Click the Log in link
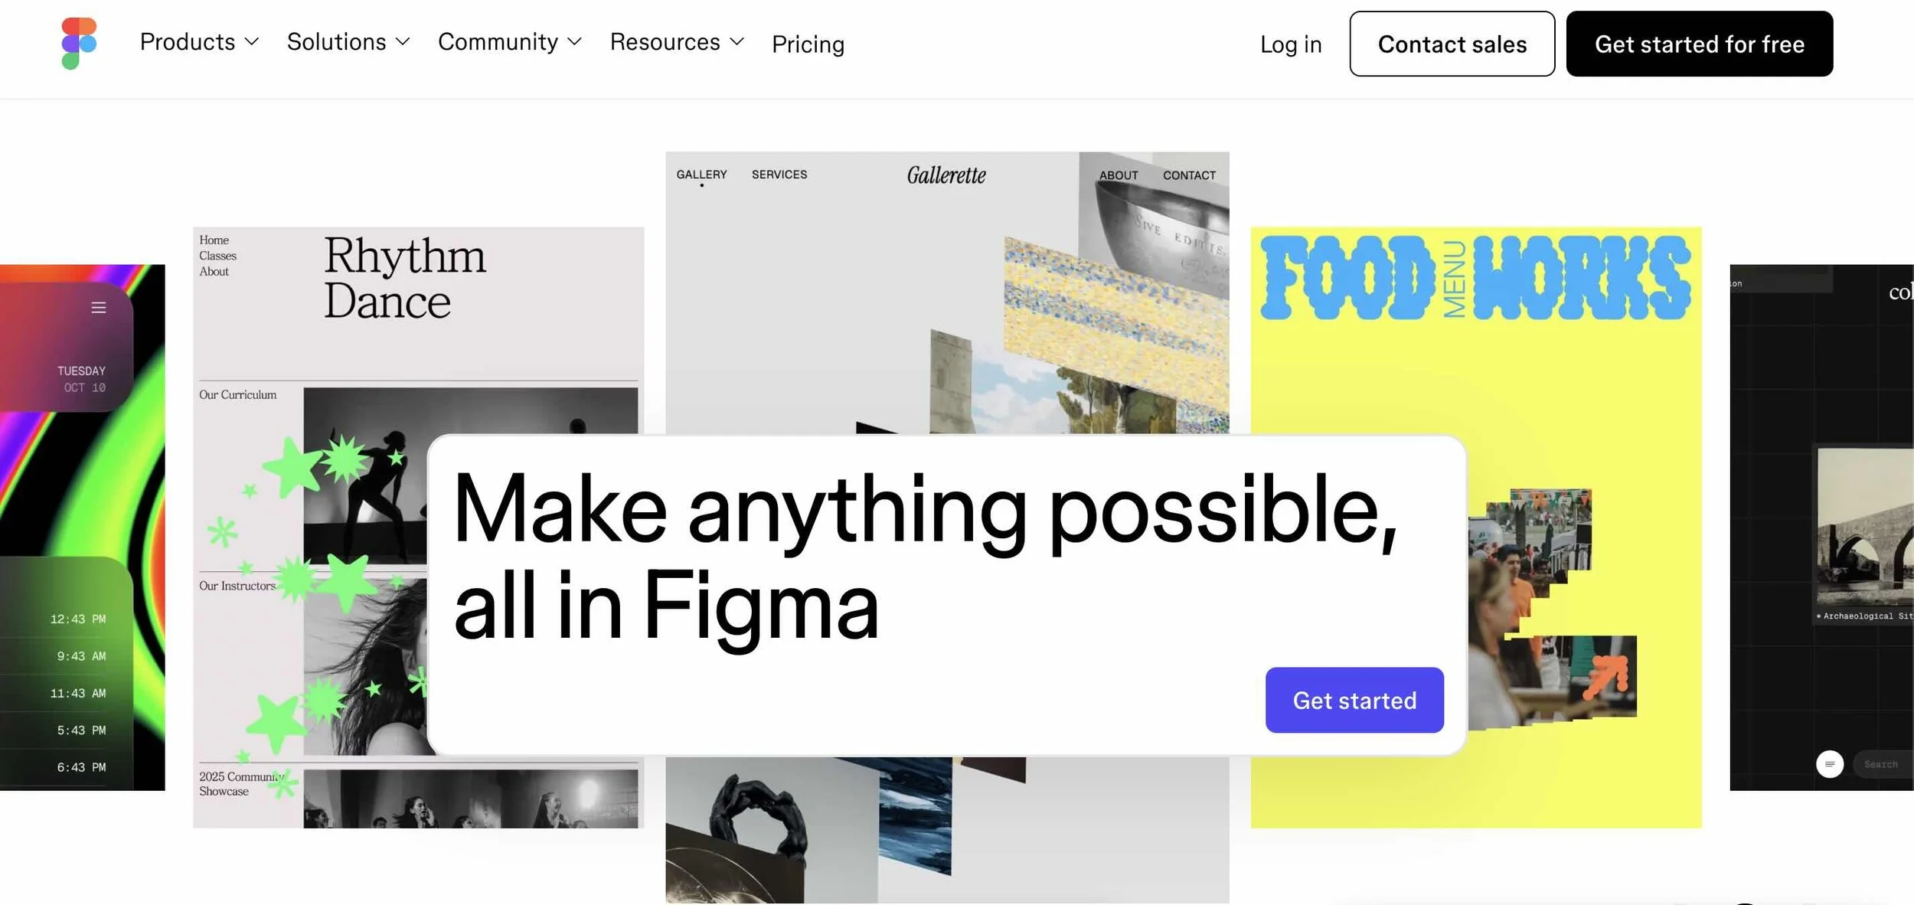The image size is (1914, 905). point(1291,44)
